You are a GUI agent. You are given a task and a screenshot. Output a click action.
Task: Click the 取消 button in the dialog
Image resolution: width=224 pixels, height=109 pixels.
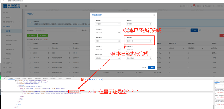coord(144,67)
